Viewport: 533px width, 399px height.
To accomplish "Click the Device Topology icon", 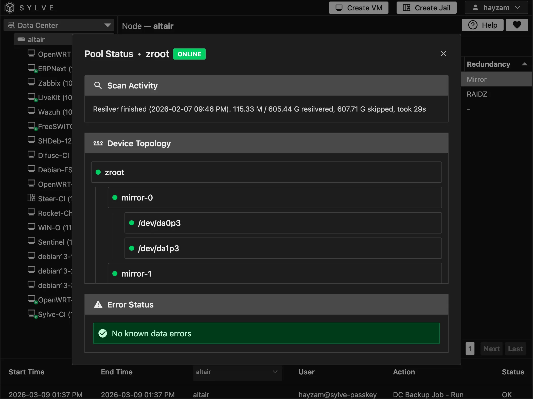I will 98,143.
